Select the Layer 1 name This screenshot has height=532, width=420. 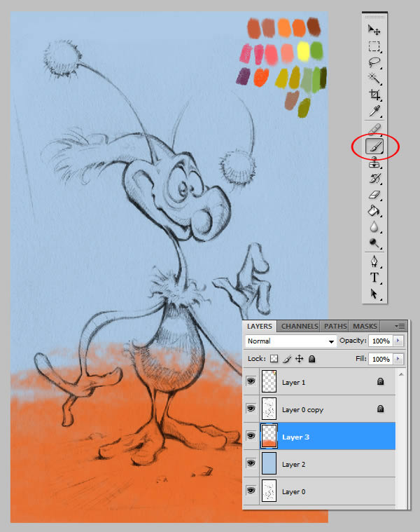point(294,383)
